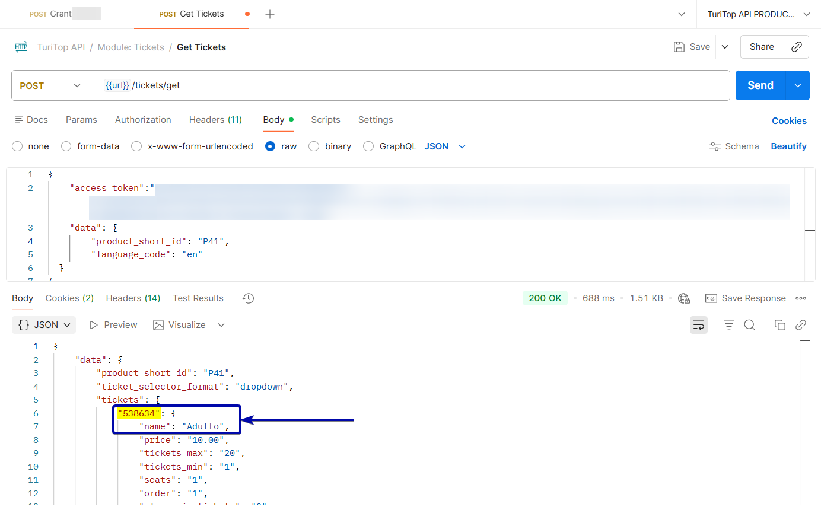
Task: Click the Beautify link
Action: (x=788, y=146)
